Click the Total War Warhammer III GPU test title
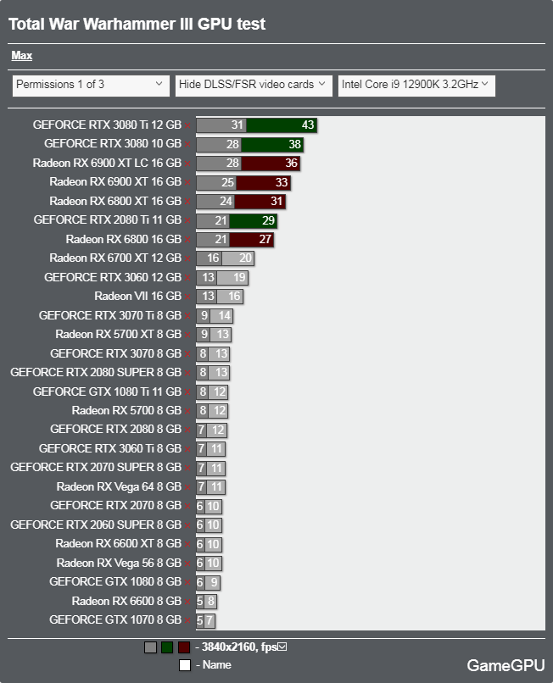 tap(137, 24)
